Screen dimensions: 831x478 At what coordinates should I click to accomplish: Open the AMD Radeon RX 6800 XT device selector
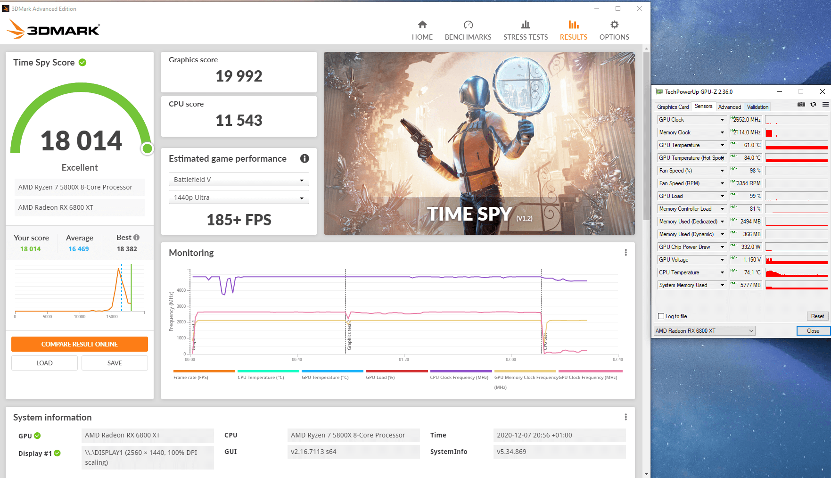pyautogui.click(x=704, y=331)
